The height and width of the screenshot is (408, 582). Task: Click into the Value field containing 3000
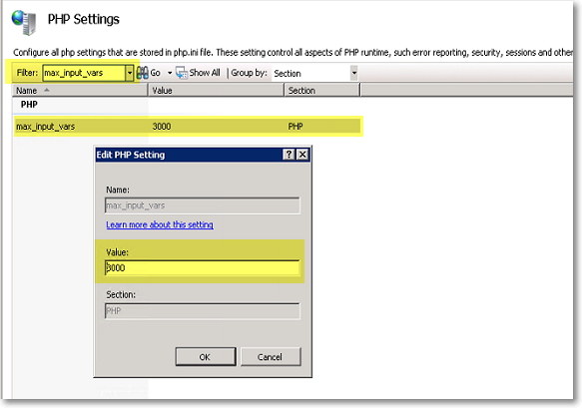pos(203,267)
